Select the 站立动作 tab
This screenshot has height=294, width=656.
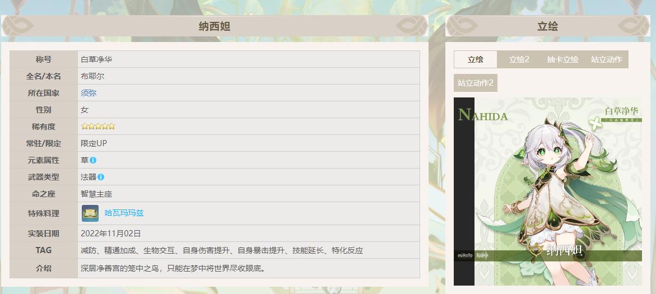pos(606,59)
